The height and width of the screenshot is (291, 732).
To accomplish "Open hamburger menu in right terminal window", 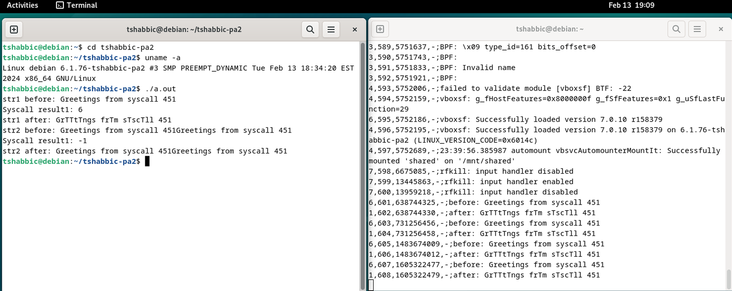I will pyautogui.click(x=697, y=29).
